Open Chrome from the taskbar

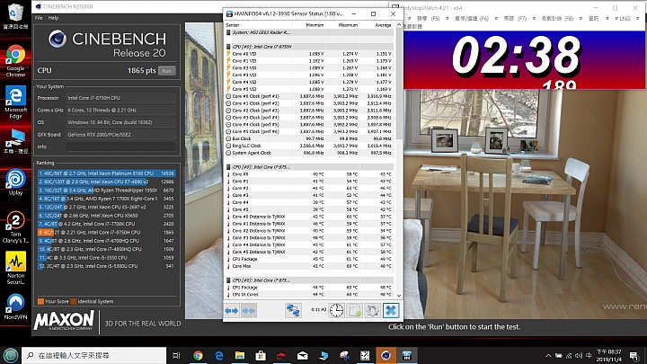tap(198, 355)
